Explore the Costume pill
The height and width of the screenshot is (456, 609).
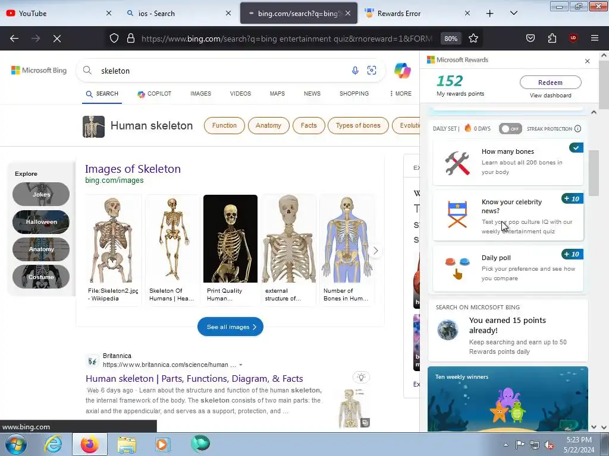(41, 277)
